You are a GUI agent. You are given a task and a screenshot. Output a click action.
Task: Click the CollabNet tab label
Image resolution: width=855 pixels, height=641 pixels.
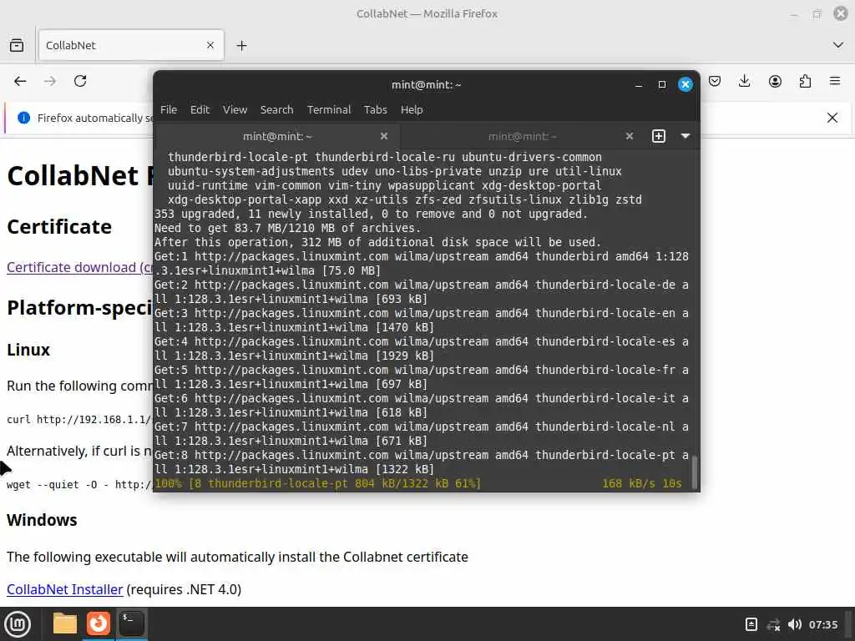click(x=71, y=45)
